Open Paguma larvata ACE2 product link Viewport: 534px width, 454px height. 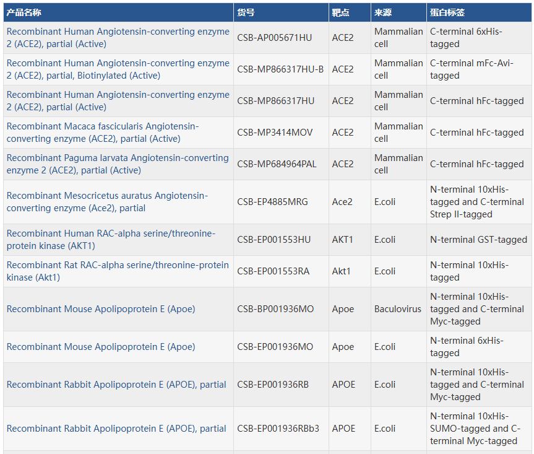[x=118, y=164]
